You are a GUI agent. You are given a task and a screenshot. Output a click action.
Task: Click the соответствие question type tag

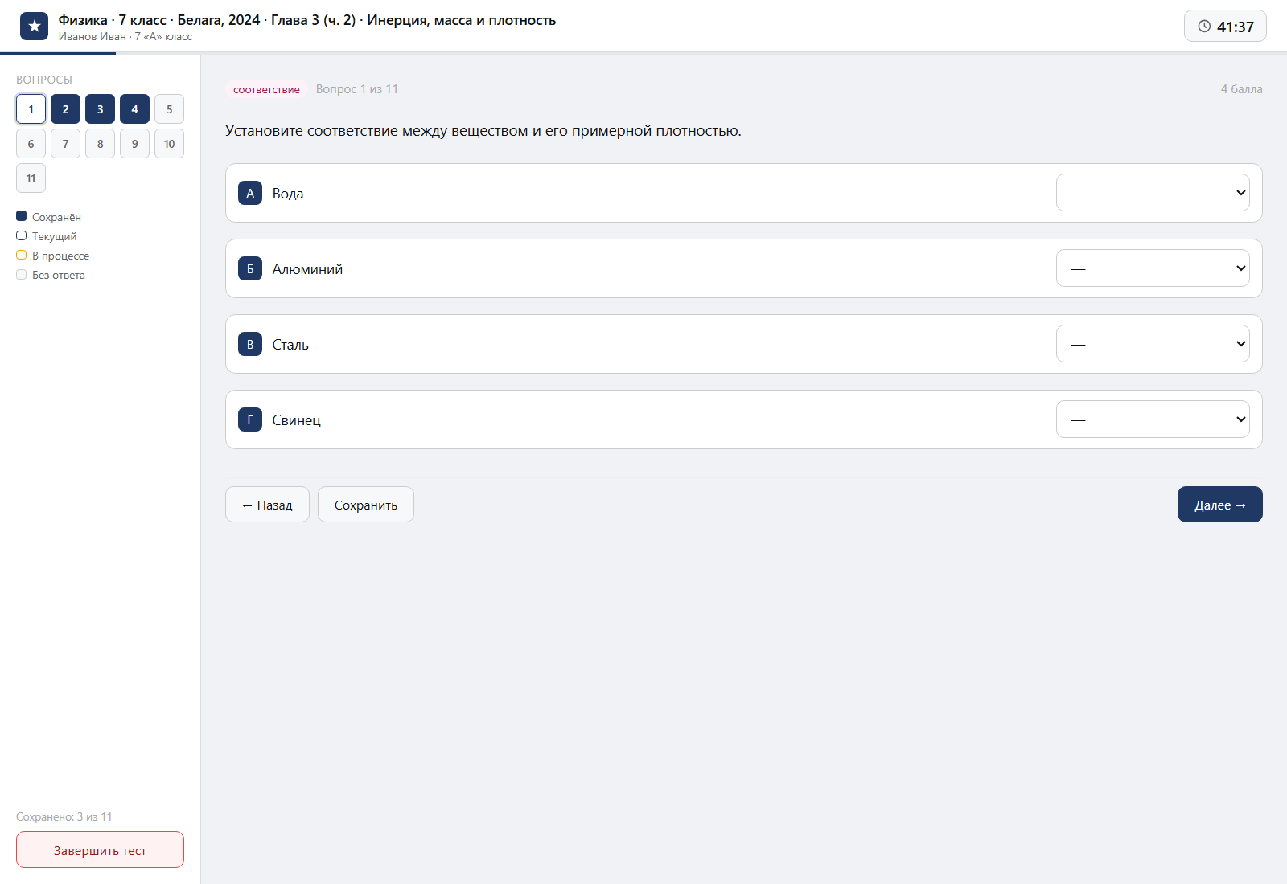(266, 89)
